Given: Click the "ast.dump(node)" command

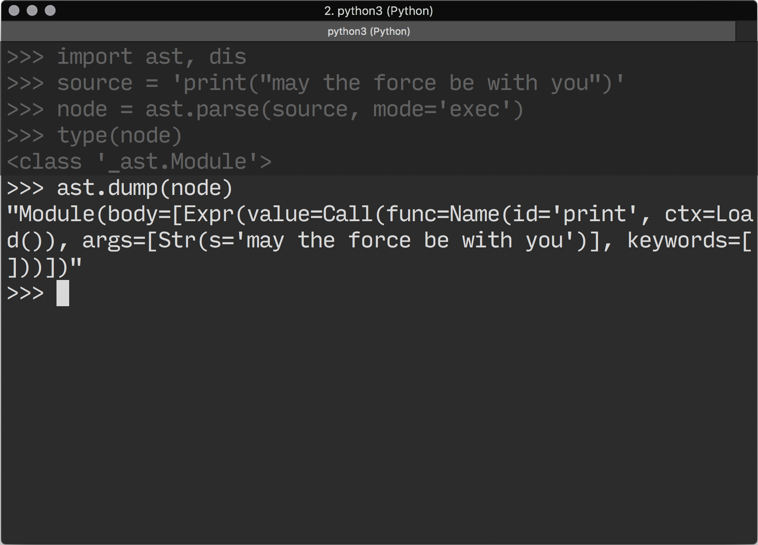Looking at the screenshot, I should pos(145,188).
